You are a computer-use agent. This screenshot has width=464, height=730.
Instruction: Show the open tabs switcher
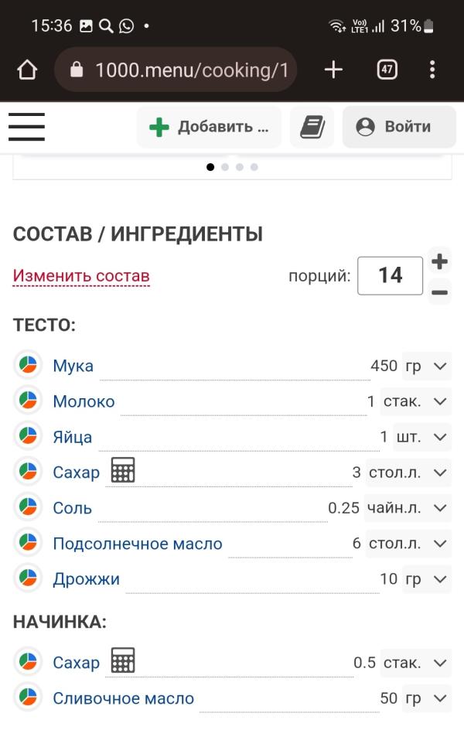point(387,70)
